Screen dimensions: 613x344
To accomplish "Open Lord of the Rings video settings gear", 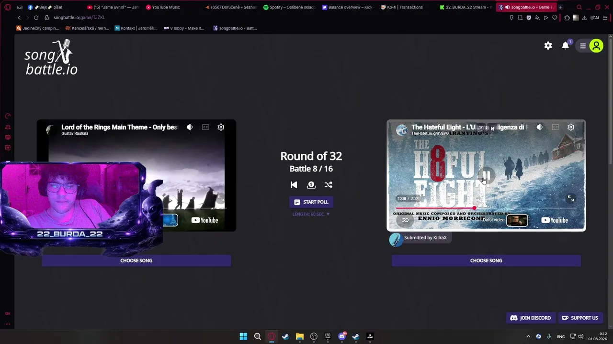I will pyautogui.click(x=221, y=127).
